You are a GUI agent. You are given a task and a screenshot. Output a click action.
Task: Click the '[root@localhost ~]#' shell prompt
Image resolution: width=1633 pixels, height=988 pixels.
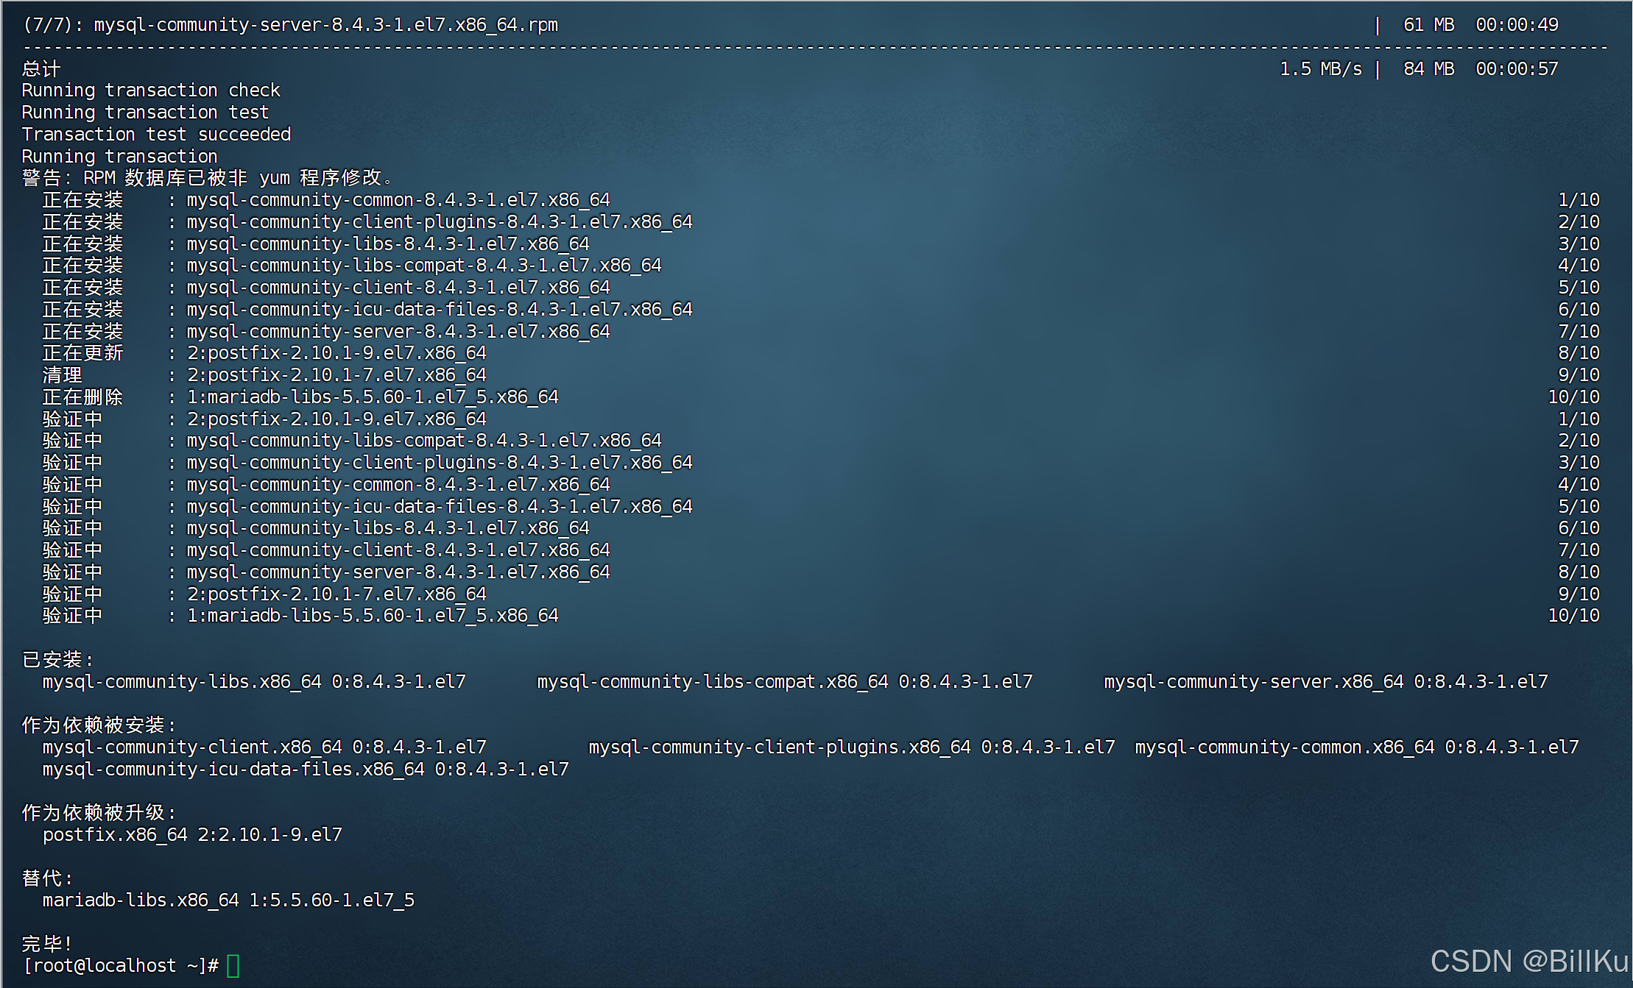[121, 965]
